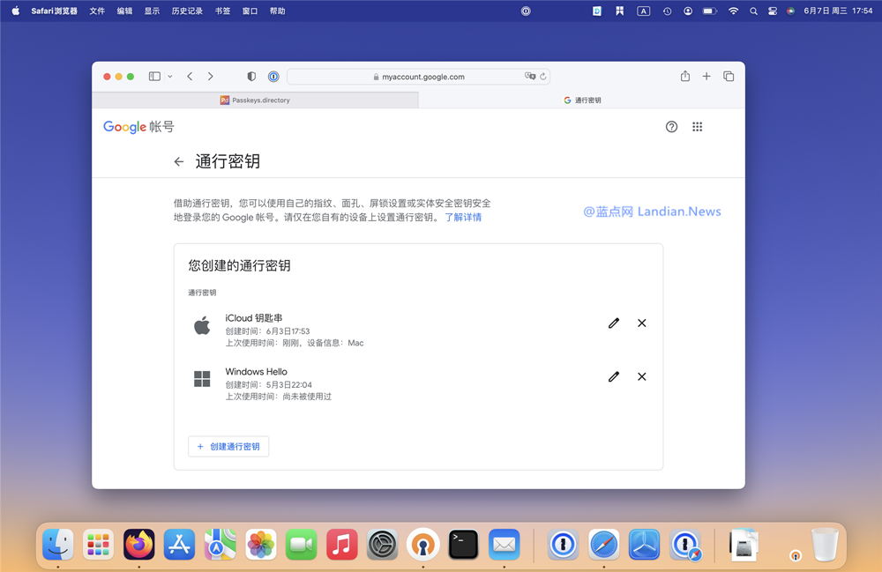This screenshot has height=572, width=882.
Task: Open the 1Password extension in Safari toolbar
Action: click(273, 77)
